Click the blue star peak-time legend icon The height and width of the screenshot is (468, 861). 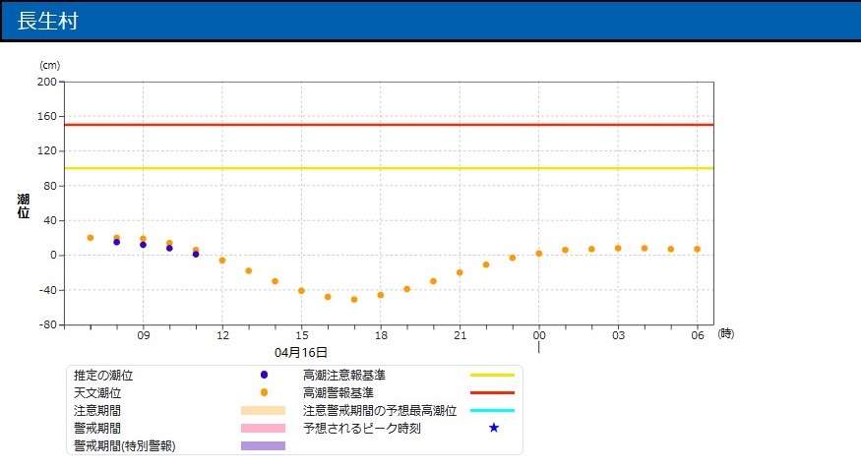pyautogui.click(x=494, y=428)
